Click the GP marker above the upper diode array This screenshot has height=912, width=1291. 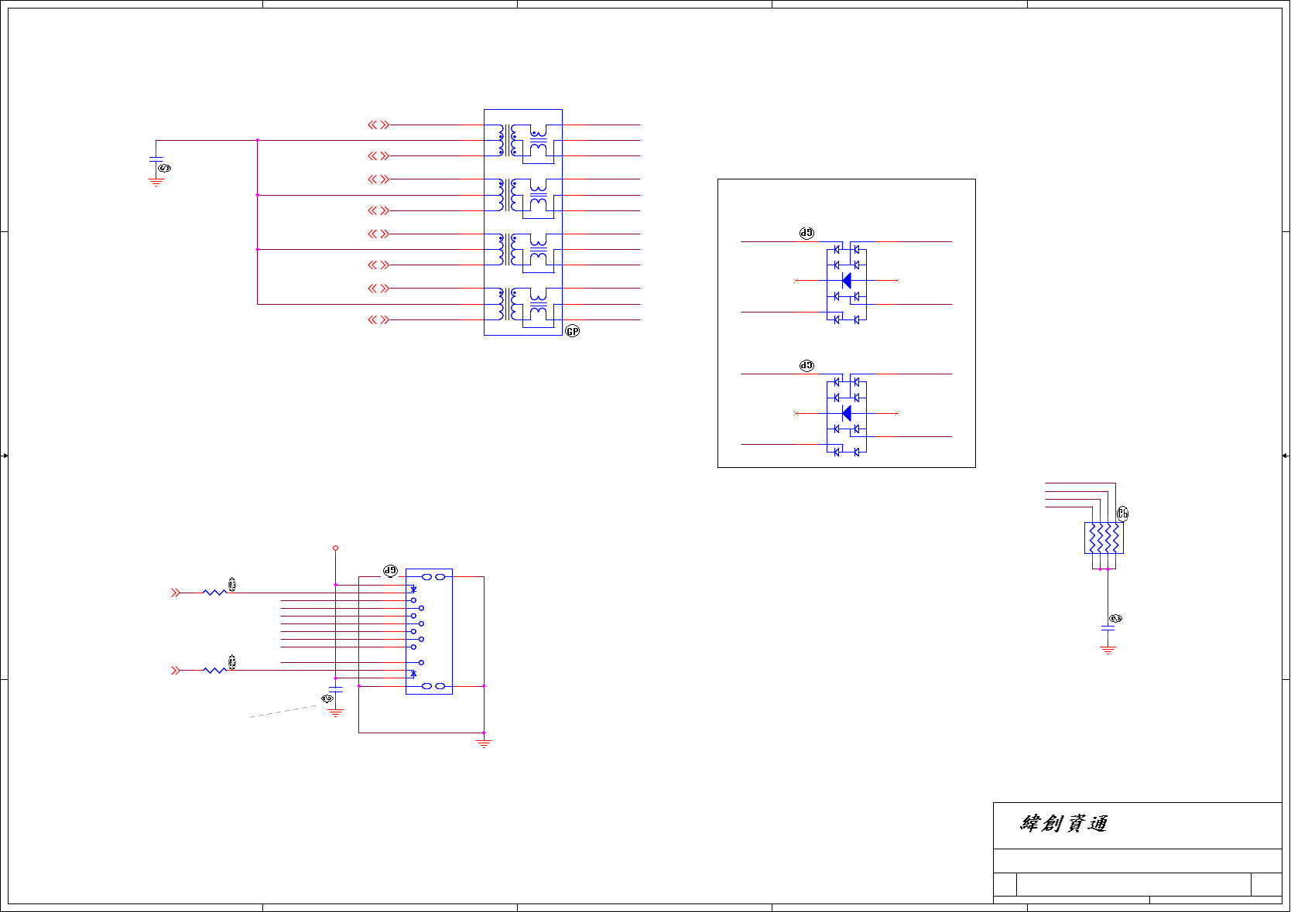pyautogui.click(x=806, y=233)
